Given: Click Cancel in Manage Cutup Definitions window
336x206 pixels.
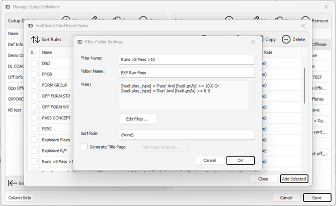Looking at the screenshot, I should pos(286,198).
